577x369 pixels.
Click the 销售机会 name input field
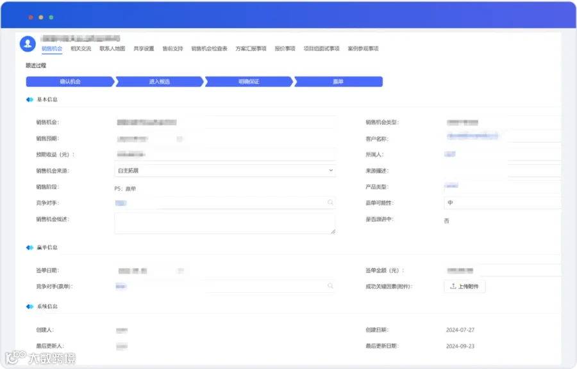tap(225, 122)
